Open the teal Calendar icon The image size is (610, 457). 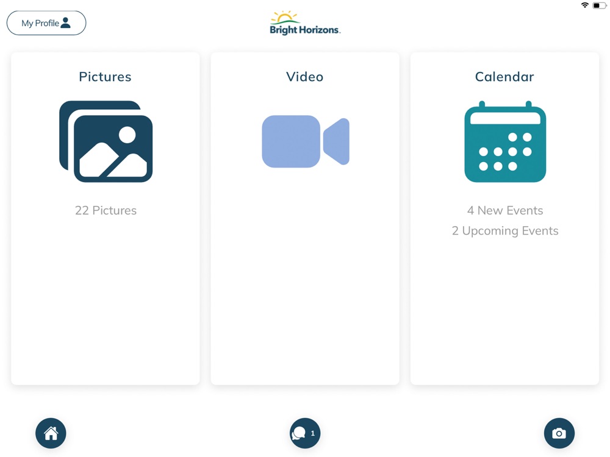click(x=505, y=141)
